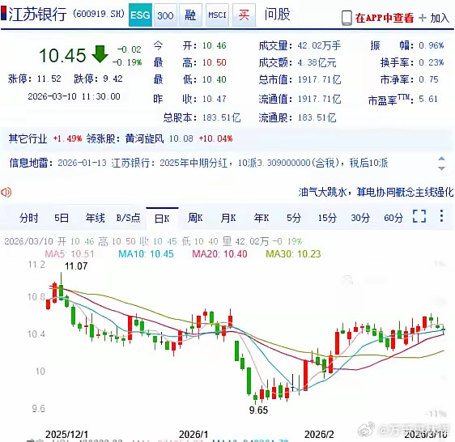The image size is (455, 442).
Task: Click the 2026/2 date axis label
Action: 319,434
